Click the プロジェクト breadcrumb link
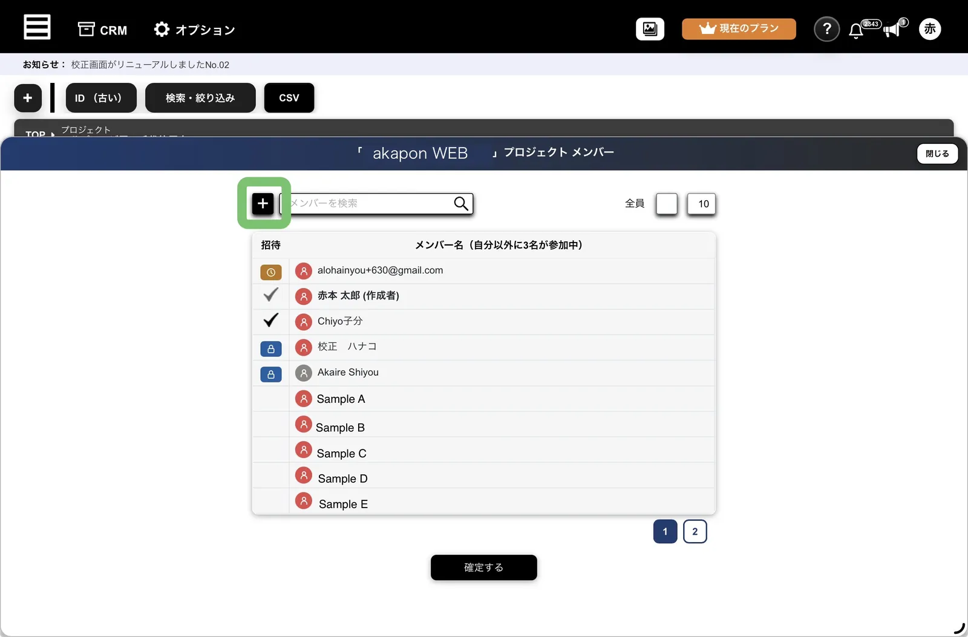 (86, 130)
